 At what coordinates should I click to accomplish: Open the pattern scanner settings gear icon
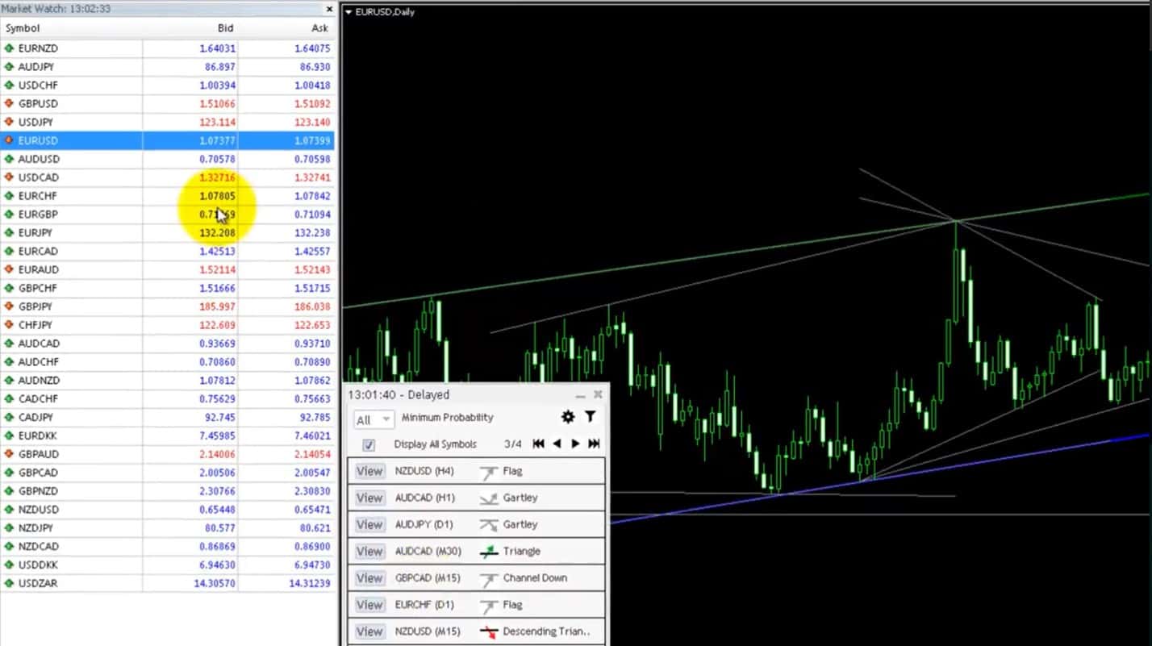(x=567, y=417)
